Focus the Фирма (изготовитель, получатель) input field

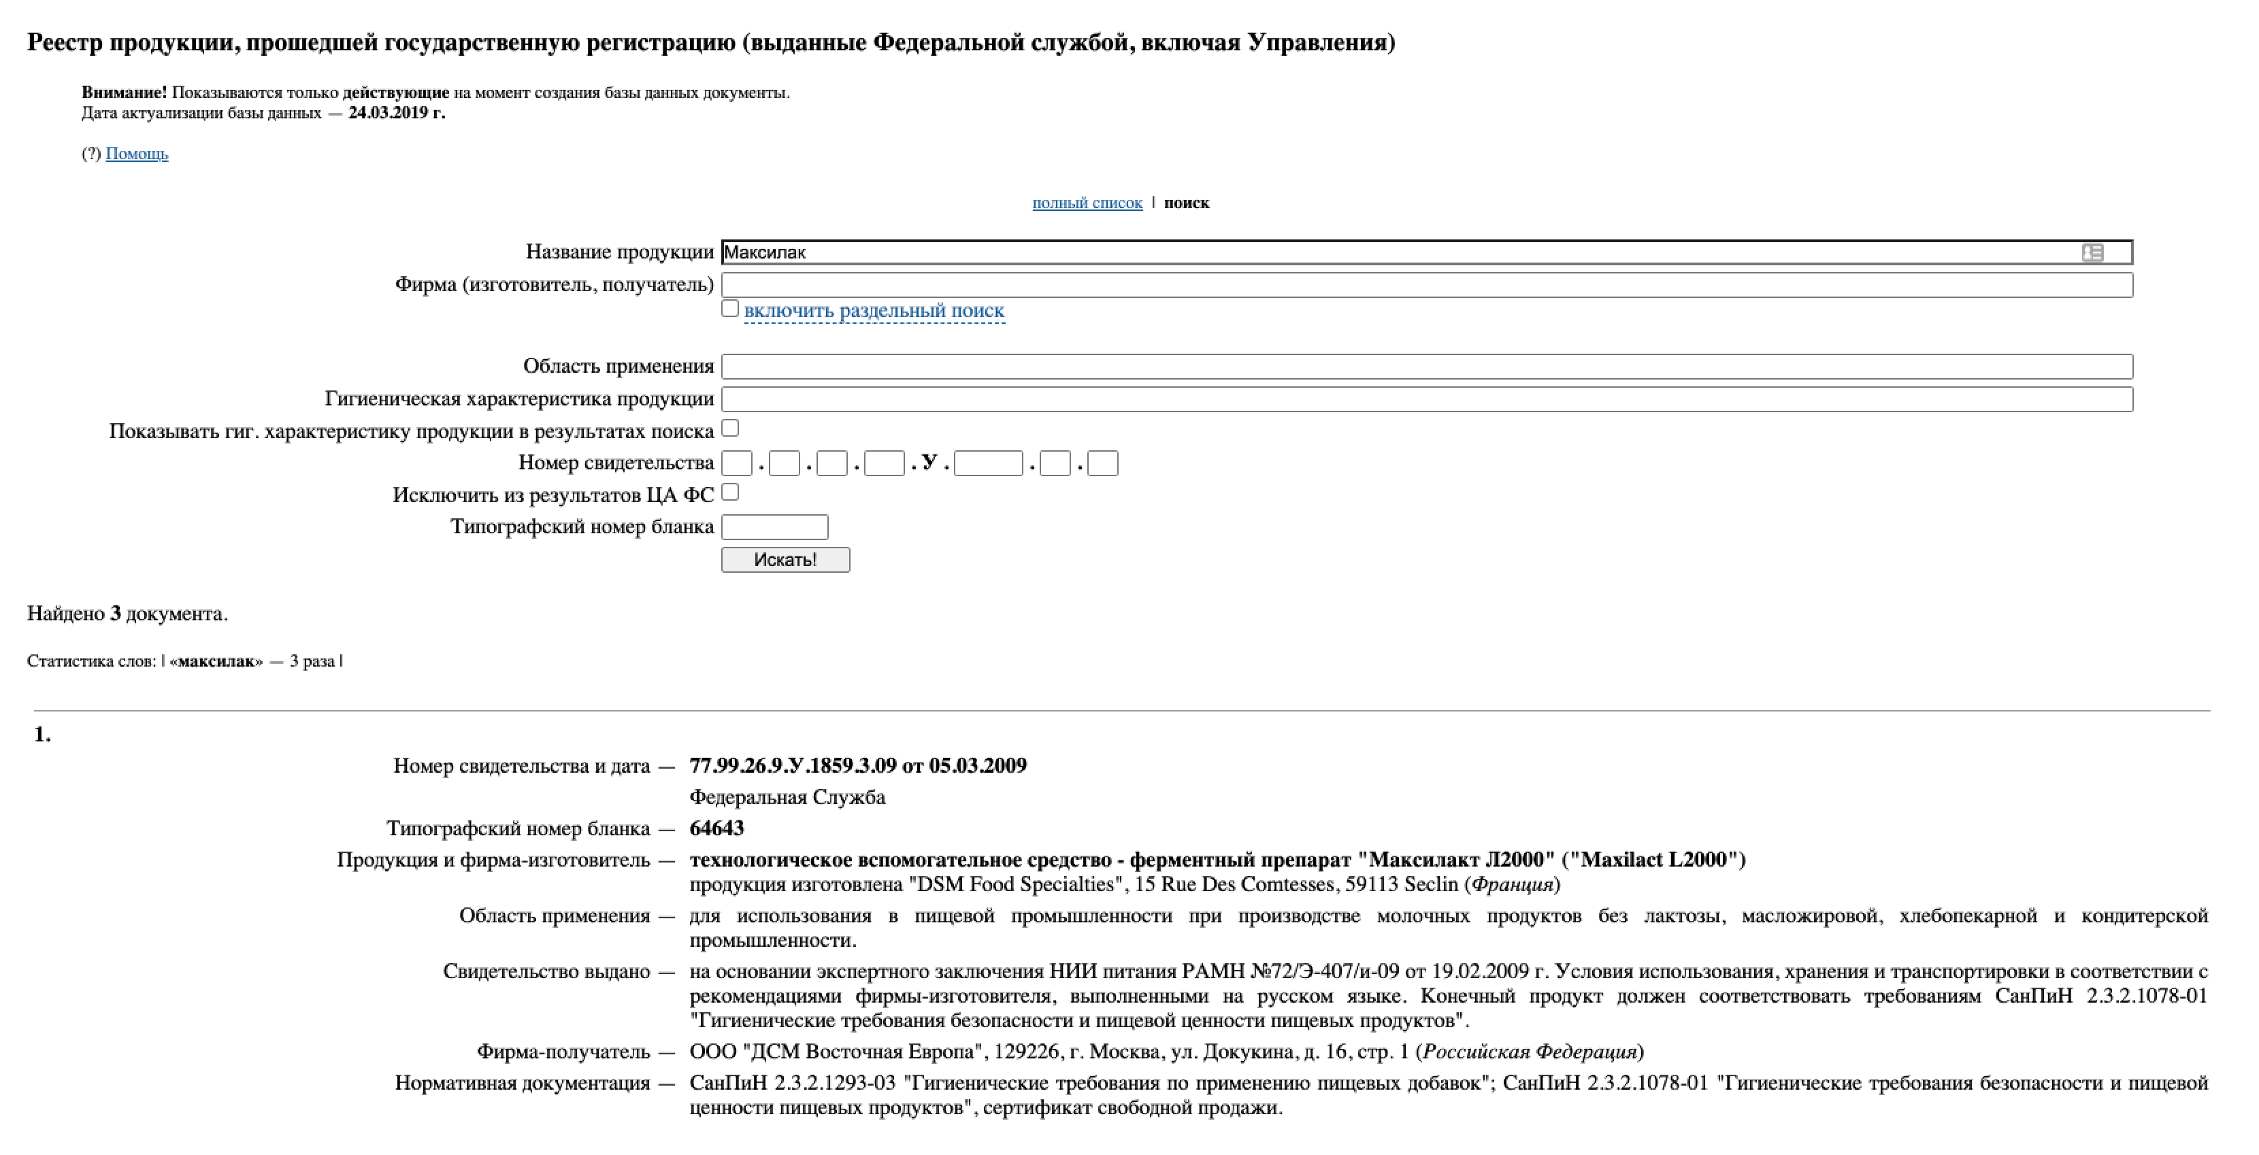[x=1427, y=285]
